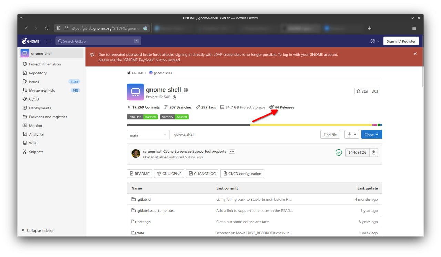Open Repository in the sidebar
The image size is (441, 257).
[x=38, y=73]
